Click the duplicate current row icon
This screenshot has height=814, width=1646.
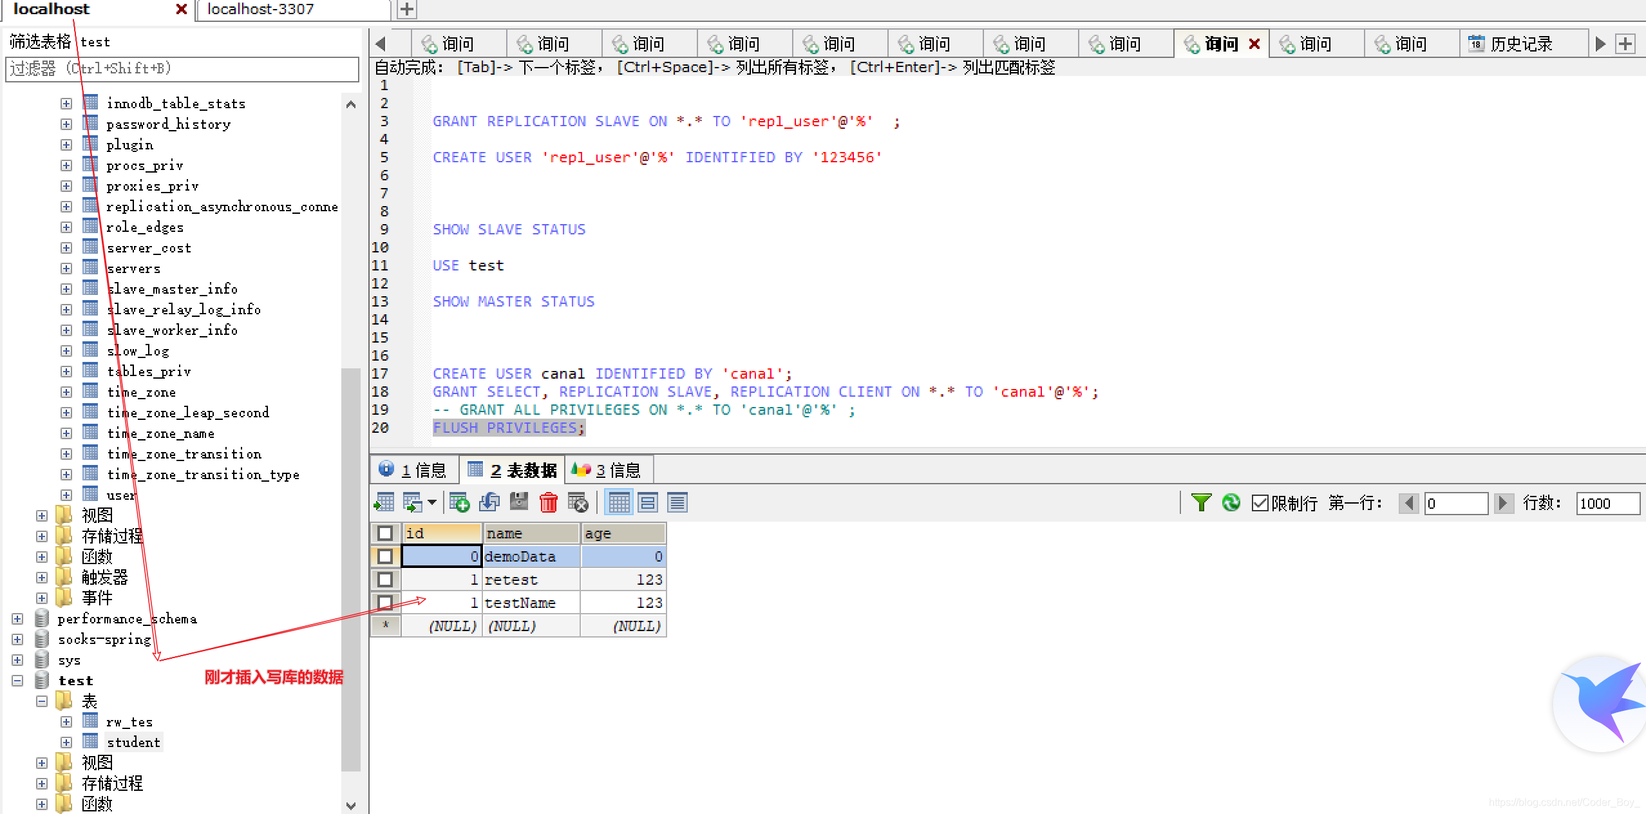click(x=489, y=502)
